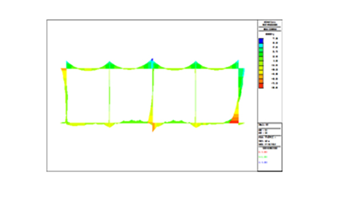Click the fourth vertical column of the frame
This screenshot has height=217, width=338.
195,95
